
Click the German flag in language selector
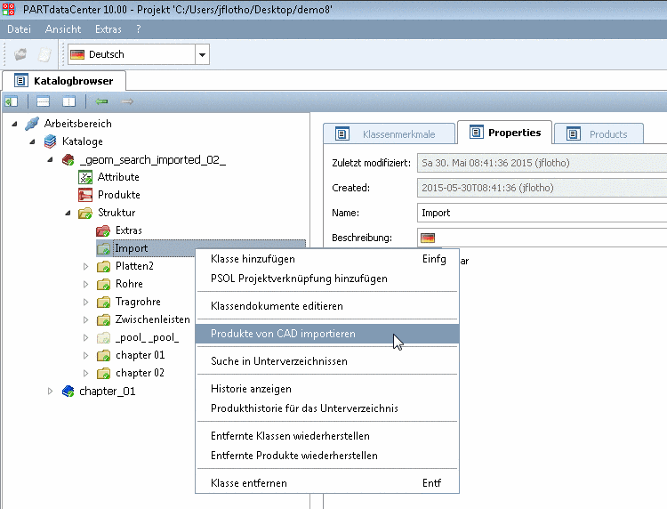coord(77,54)
